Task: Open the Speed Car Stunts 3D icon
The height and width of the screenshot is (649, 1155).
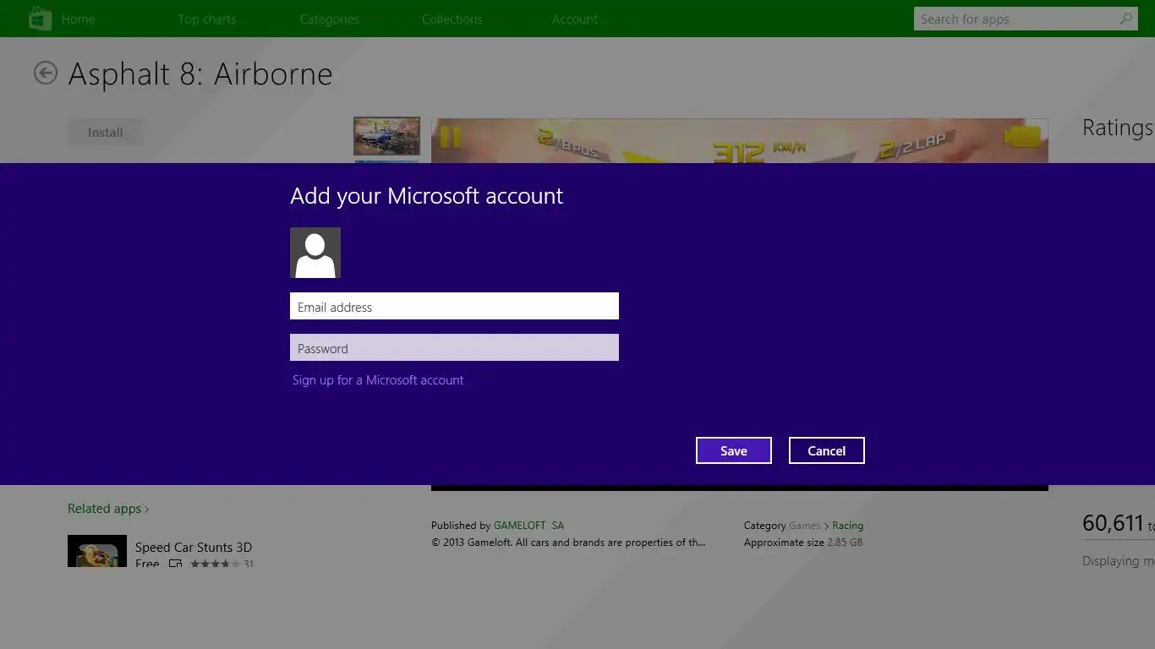Action: (x=97, y=551)
